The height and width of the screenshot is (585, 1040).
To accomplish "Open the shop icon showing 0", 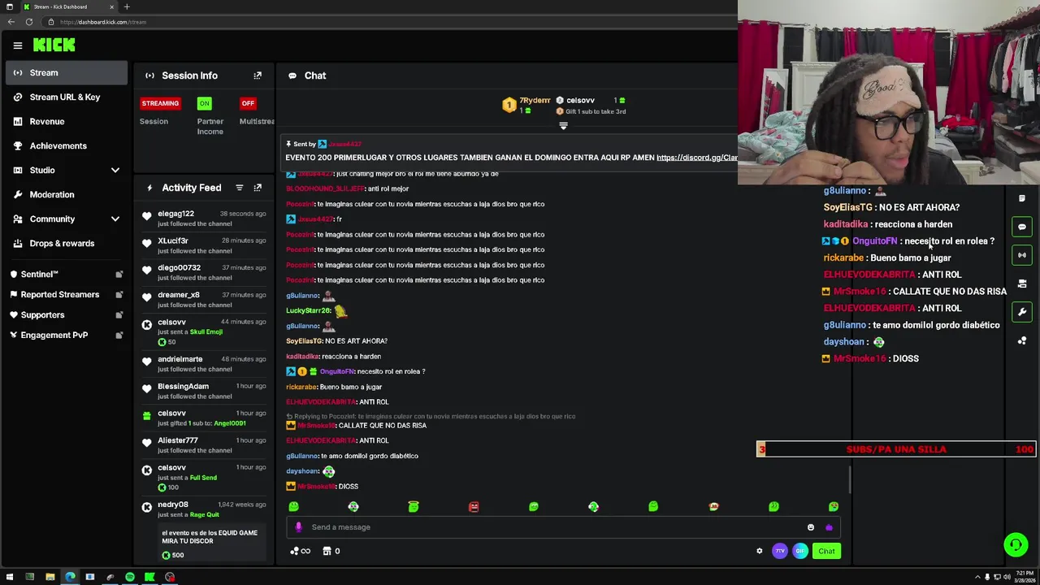I will tap(331, 551).
